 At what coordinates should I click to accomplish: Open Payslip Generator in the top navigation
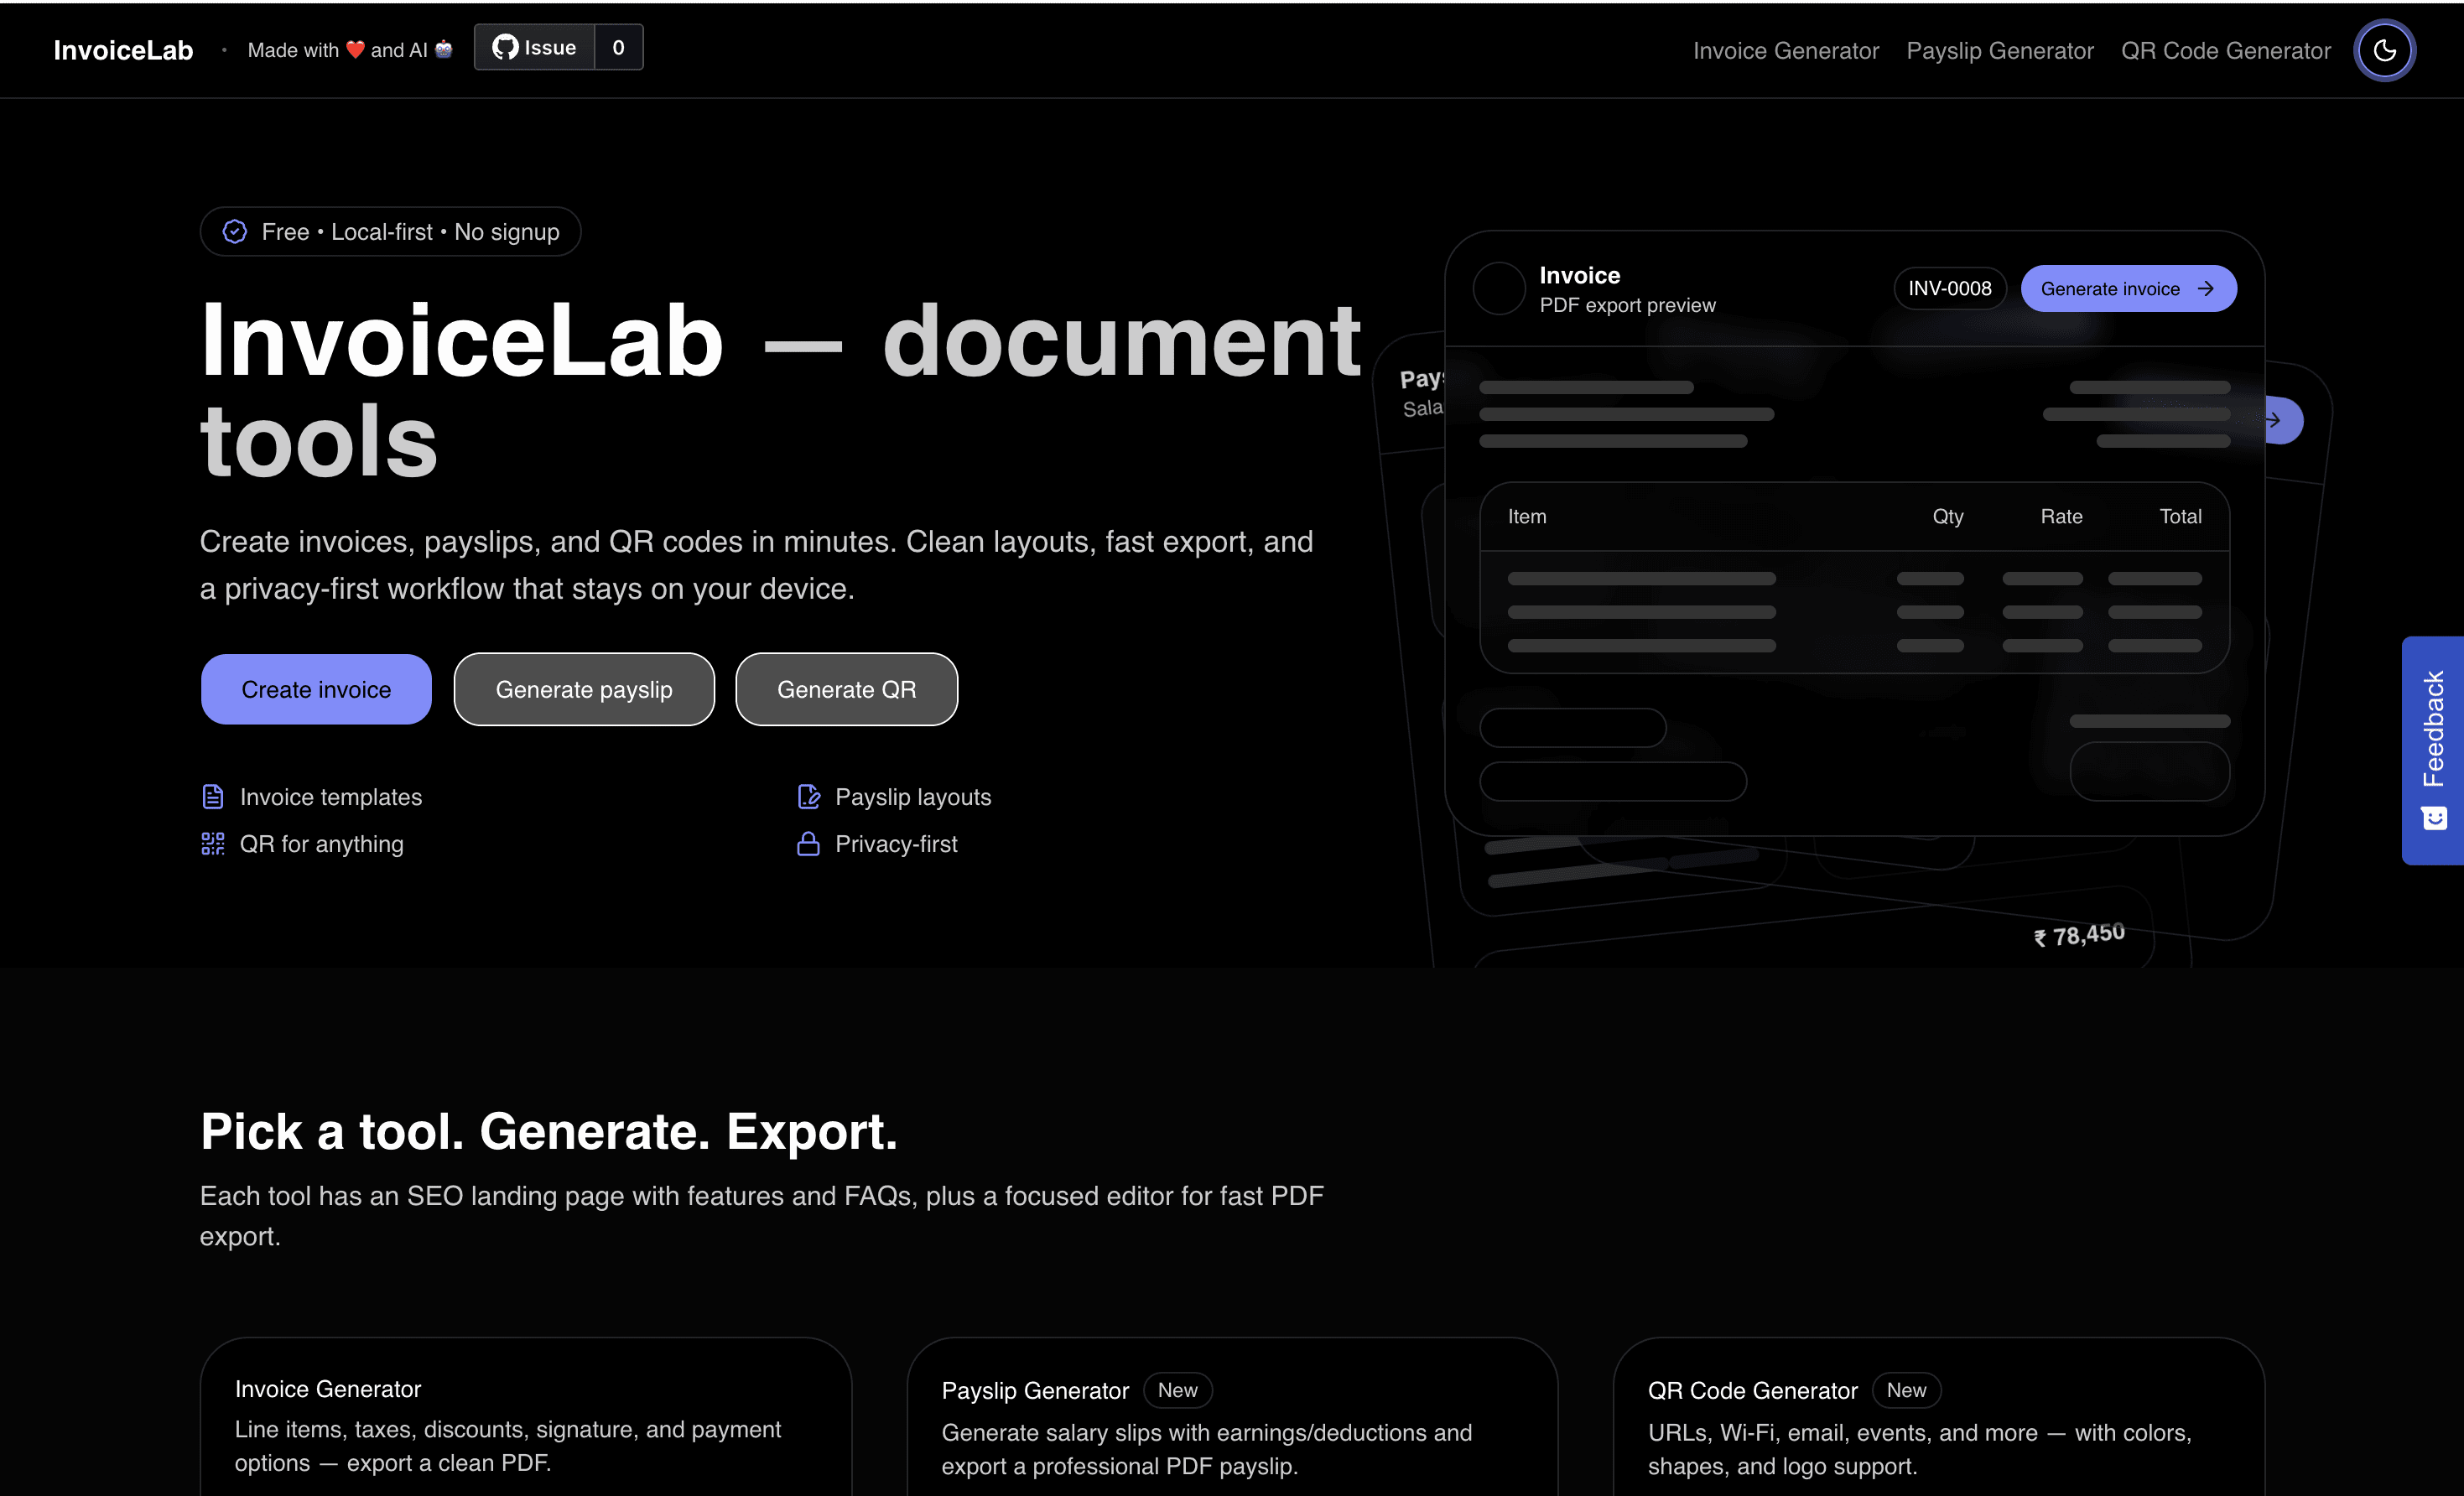coord(1999,50)
